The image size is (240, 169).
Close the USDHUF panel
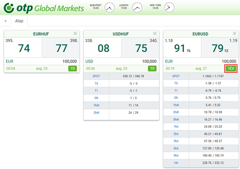(x=155, y=33)
